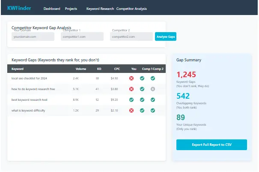Click CPC value $4.50
259x172 pixels.
point(114,78)
